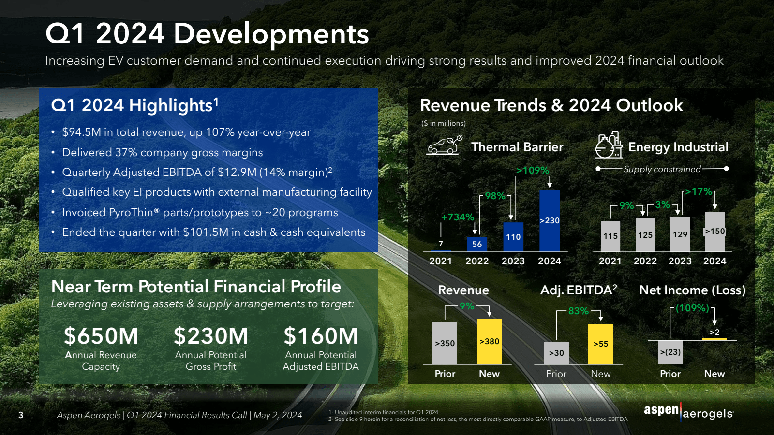774x435 pixels.
Task: Click the aspen aerogels logo
Action: pyautogui.click(x=689, y=411)
